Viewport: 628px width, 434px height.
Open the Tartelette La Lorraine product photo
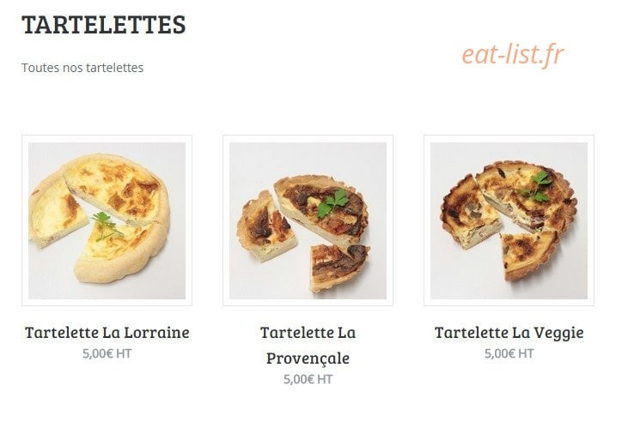pos(107,220)
